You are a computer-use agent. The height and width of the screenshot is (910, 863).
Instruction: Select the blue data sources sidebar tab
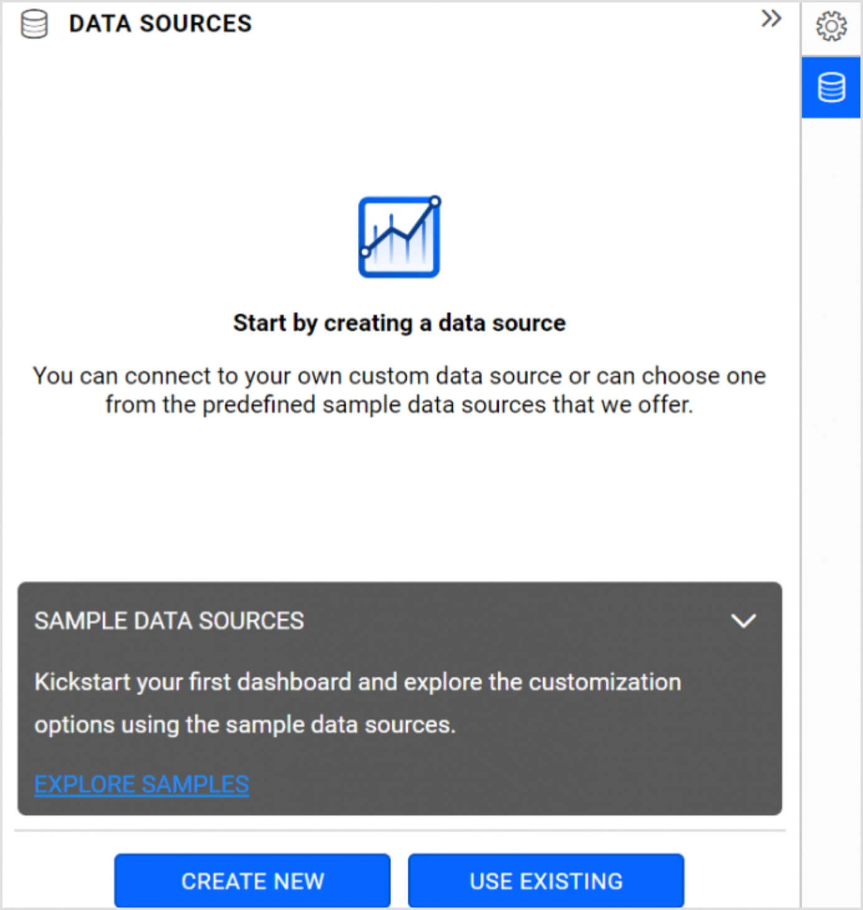(x=831, y=87)
